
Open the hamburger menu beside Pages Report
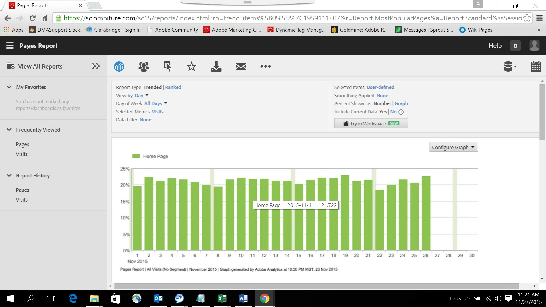[10, 46]
